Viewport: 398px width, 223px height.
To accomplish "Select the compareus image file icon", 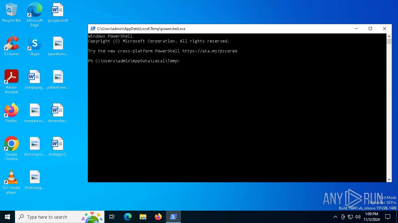I will (x=35, y=113).
